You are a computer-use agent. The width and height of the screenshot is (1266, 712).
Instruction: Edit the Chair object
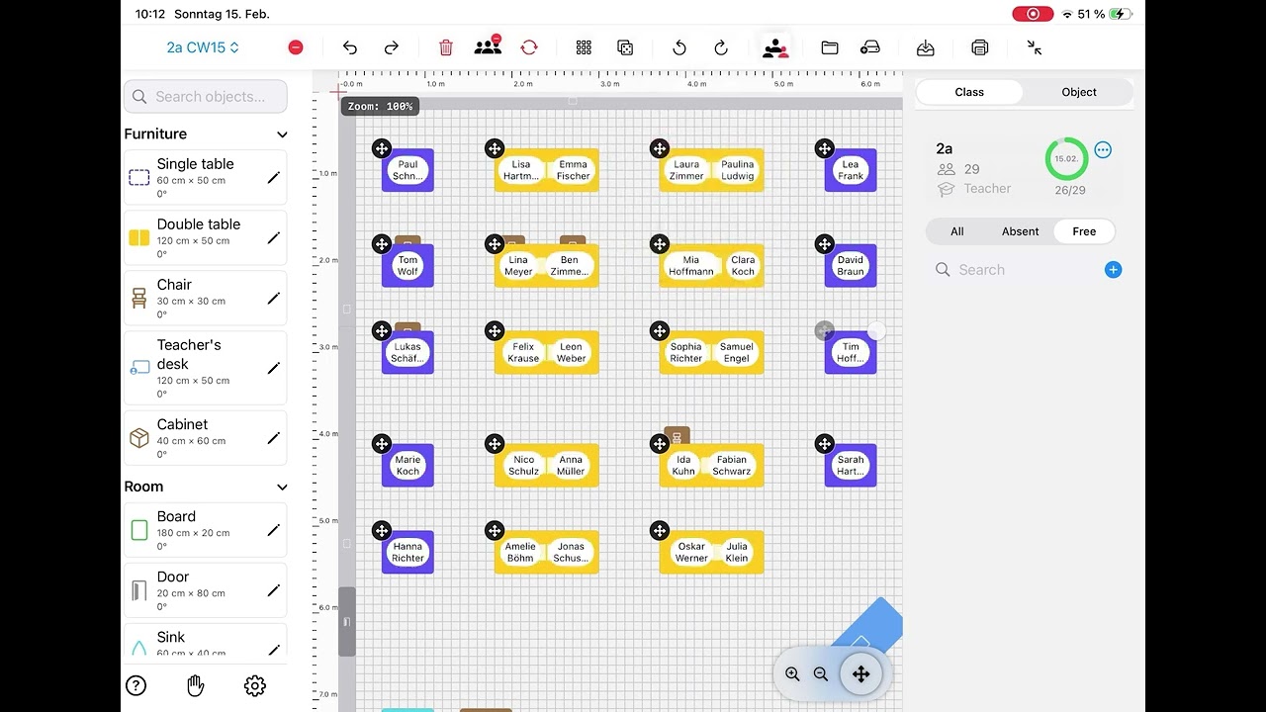pos(274,299)
